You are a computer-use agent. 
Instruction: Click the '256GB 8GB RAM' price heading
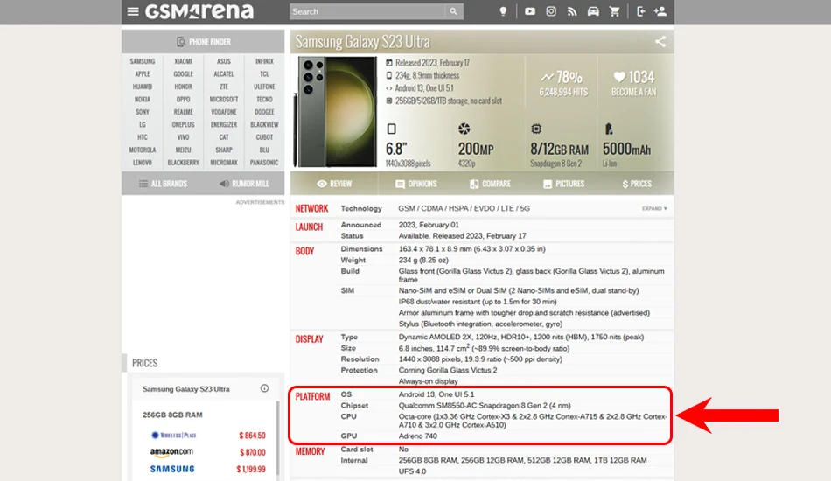pyautogui.click(x=172, y=415)
